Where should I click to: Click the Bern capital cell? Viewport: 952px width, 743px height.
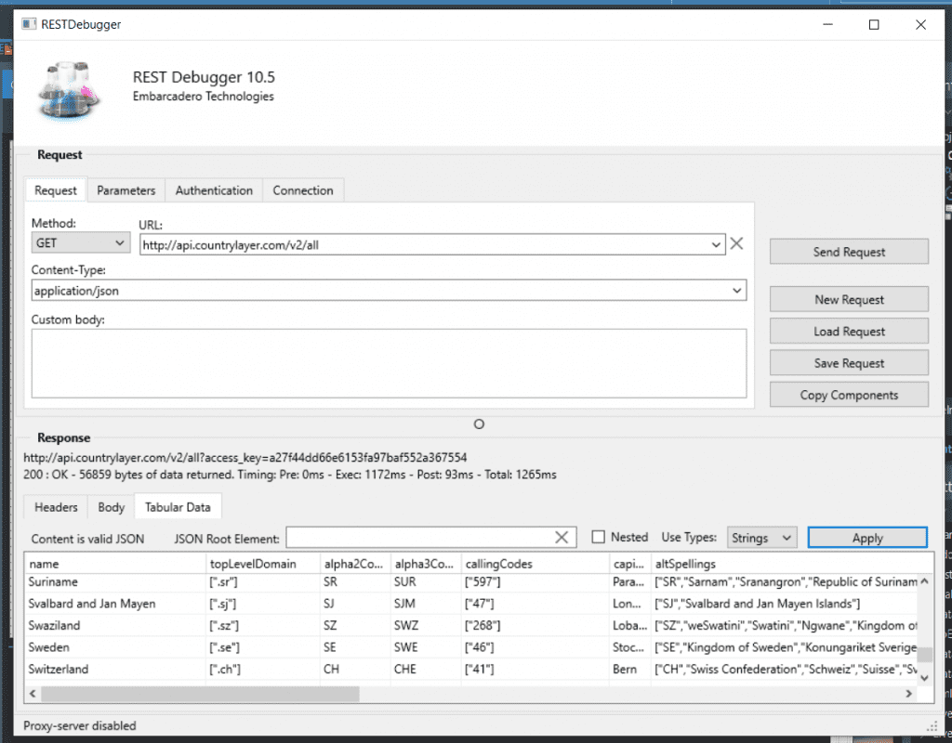point(631,669)
